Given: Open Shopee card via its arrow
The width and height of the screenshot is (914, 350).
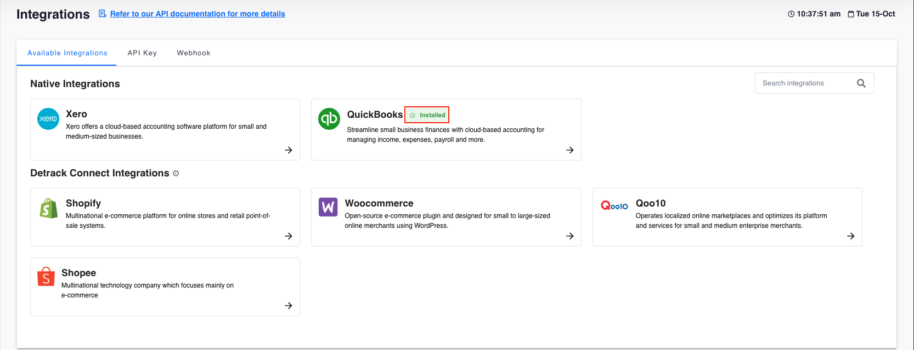Looking at the screenshot, I should (x=289, y=306).
